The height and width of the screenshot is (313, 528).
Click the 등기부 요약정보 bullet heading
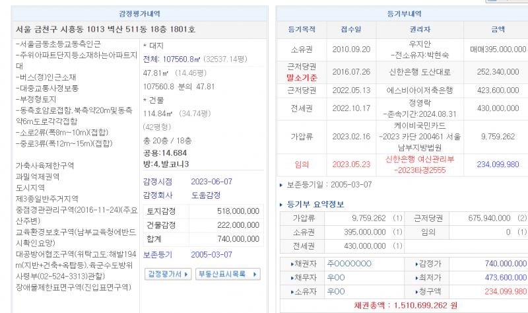pyautogui.click(x=314, y=204)
